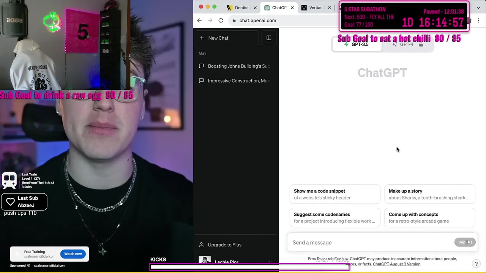Click the browser forward arrow
Image resolution: width=486 pixels, height=273 pixels.
tap(210, 20)
